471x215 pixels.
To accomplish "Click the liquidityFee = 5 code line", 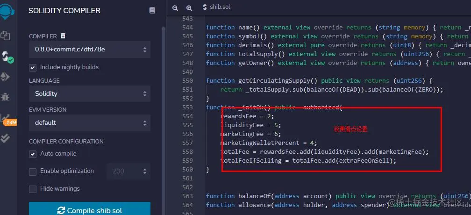I will point(251,125).
